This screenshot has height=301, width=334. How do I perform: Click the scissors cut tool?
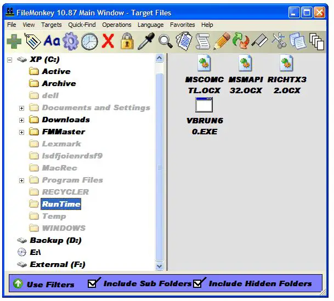[x=279, y=41]
